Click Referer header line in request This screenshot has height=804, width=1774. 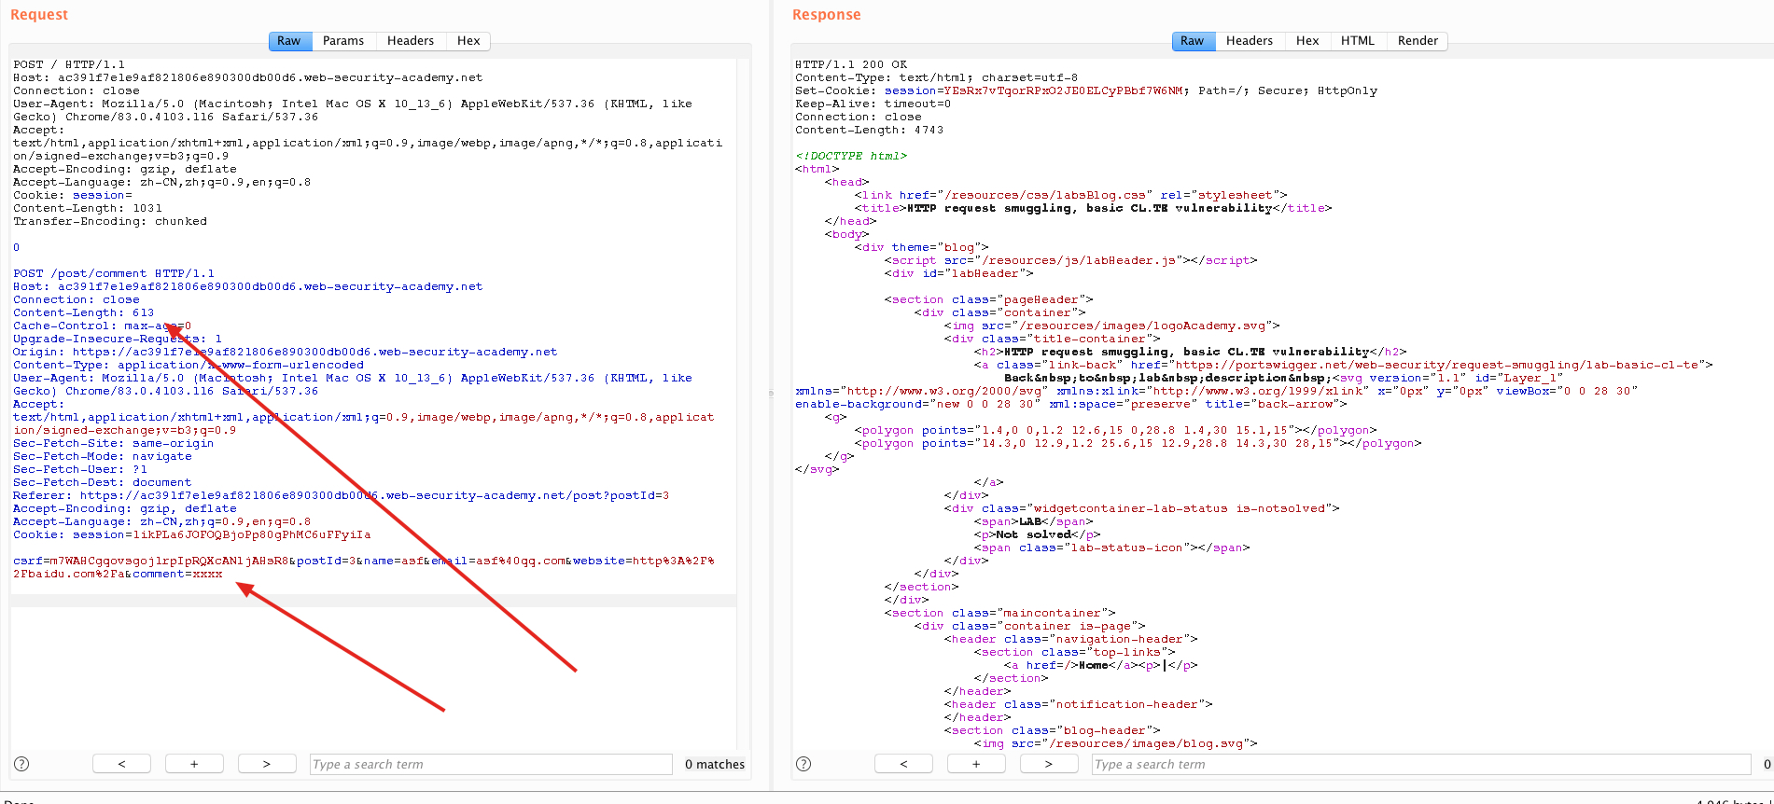342,496
